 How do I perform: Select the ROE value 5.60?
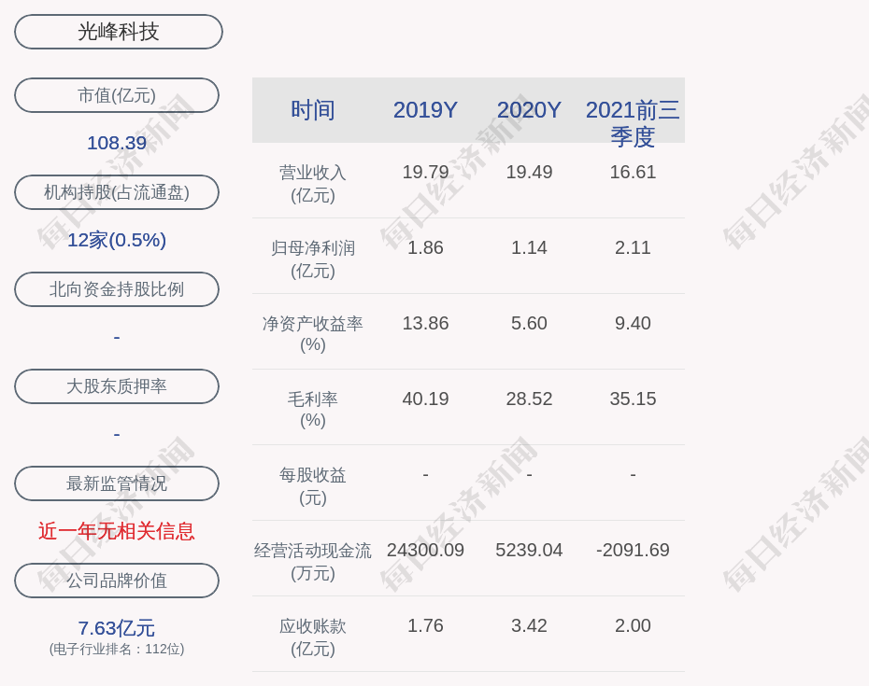click(529, 323)
